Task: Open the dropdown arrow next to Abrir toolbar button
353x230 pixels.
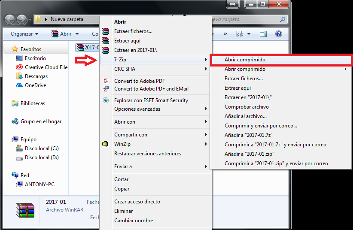Action: 77,34
